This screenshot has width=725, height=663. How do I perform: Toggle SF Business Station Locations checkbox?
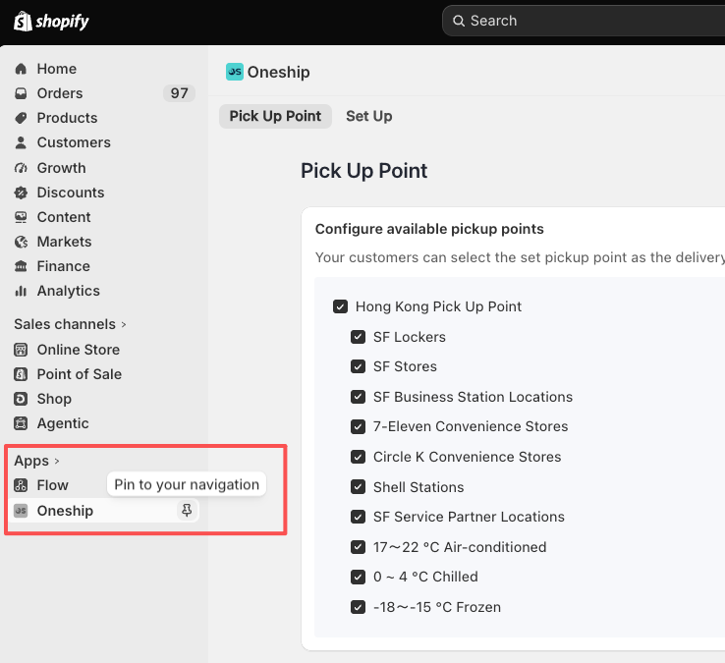coord(358,397)
